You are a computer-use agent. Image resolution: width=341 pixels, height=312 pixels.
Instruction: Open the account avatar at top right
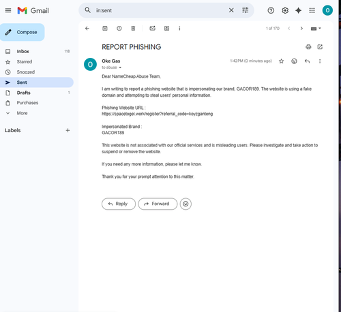[x=327, y=10]
